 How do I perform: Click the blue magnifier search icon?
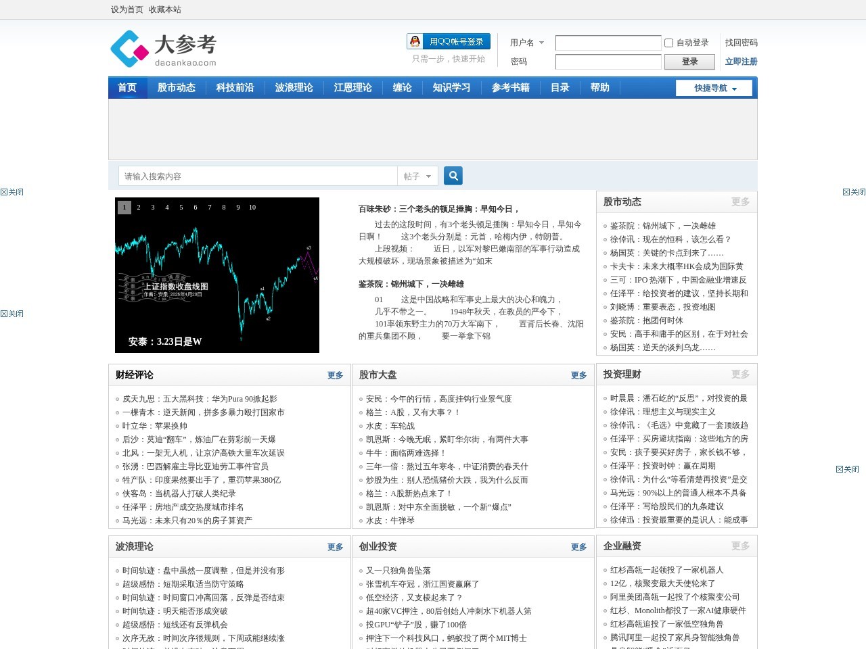click(x=453, y=176)
